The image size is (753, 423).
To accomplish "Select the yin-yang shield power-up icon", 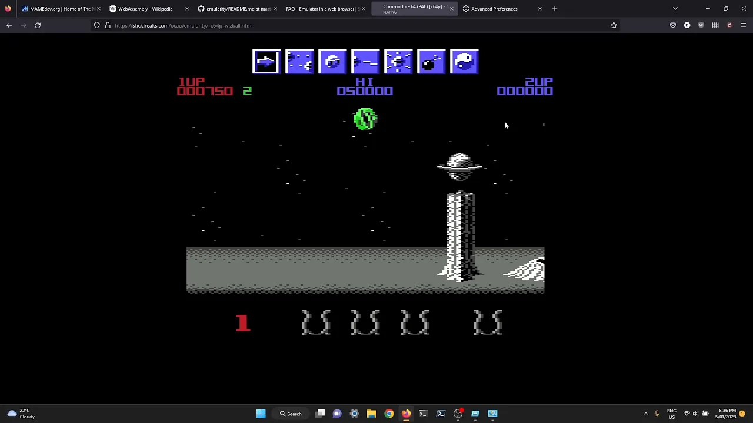I will coord(464,62).
